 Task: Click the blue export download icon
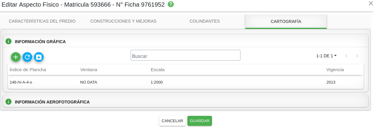pyautogui.click(x=39, y=57)
